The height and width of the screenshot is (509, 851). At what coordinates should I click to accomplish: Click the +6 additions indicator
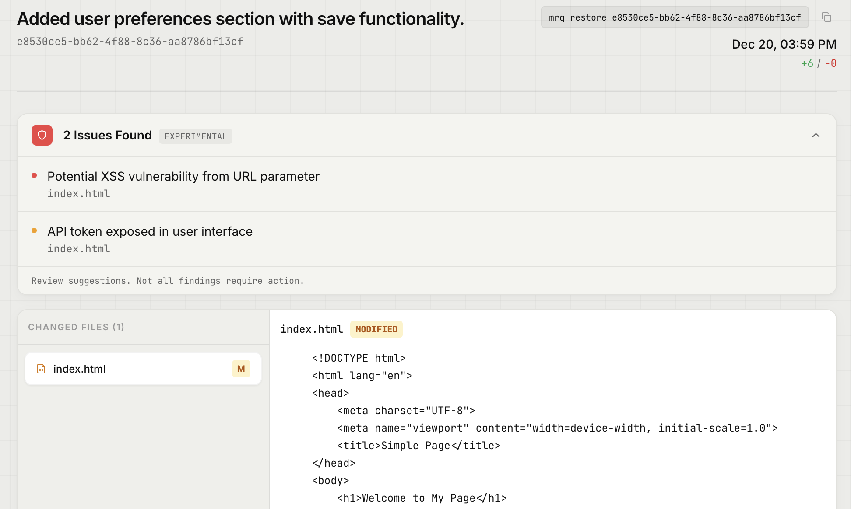pos(807,63)
